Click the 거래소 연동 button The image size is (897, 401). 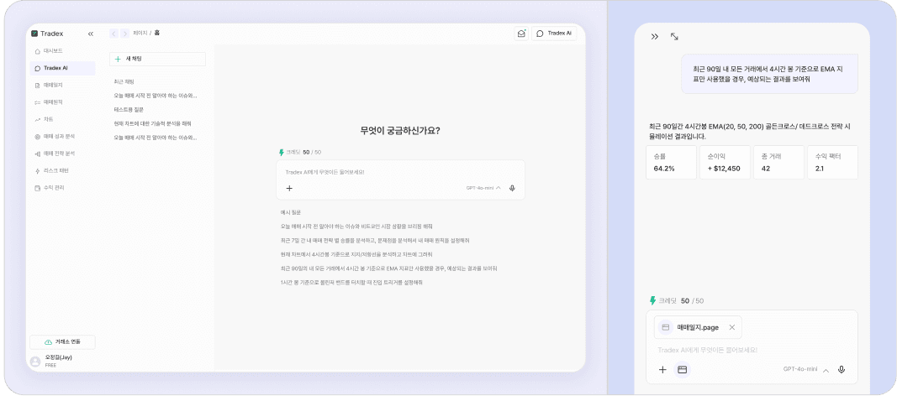coord(62,341)
